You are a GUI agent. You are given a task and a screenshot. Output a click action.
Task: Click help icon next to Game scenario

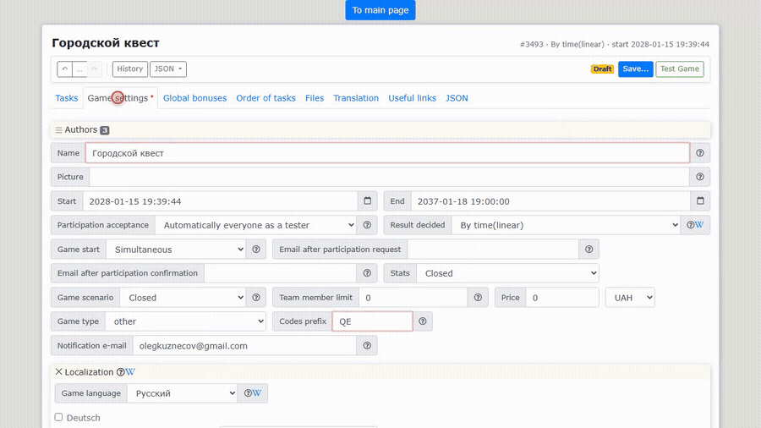(256, 298)
